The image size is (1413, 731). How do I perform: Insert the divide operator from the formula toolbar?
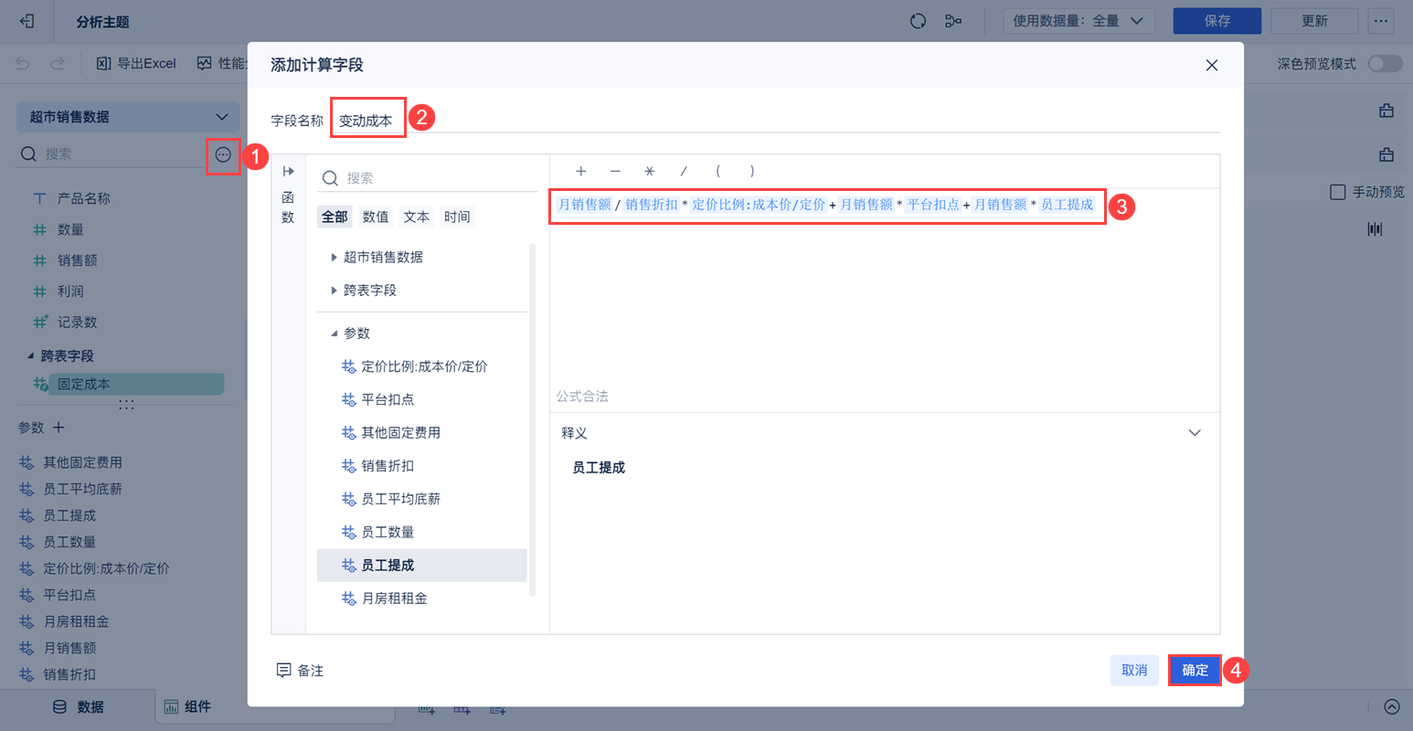coord(684,171)
